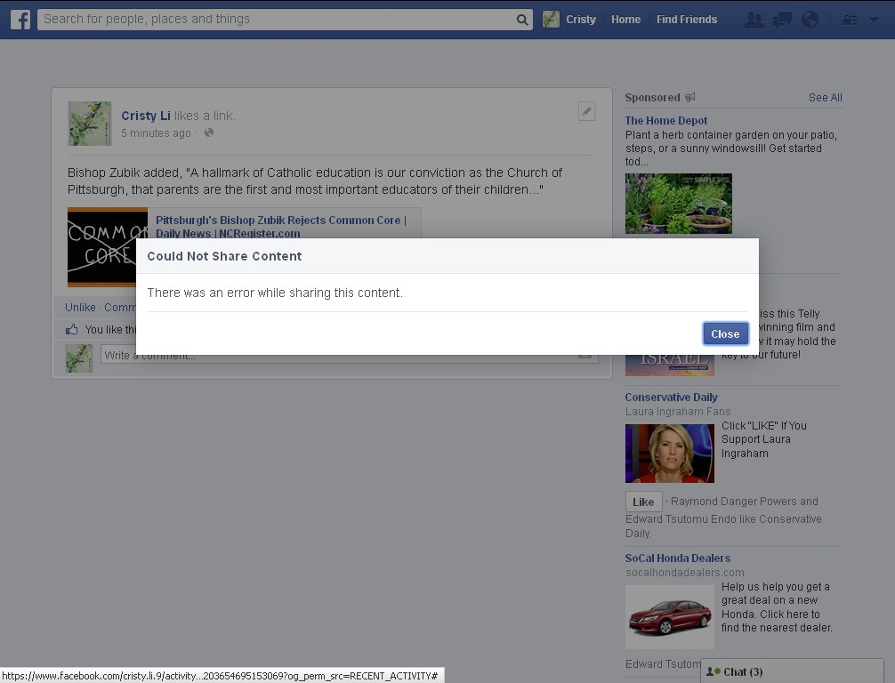Open the friend requests icon
The image size is (895, 683).
[x=754, y=20]
